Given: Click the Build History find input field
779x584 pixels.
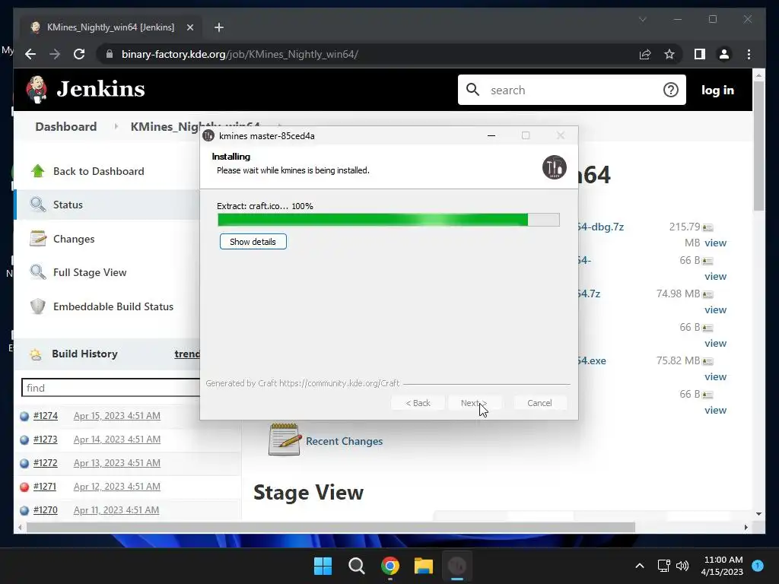Looking at the screenshot, I should pyautogui.click(x=111, y=388).
